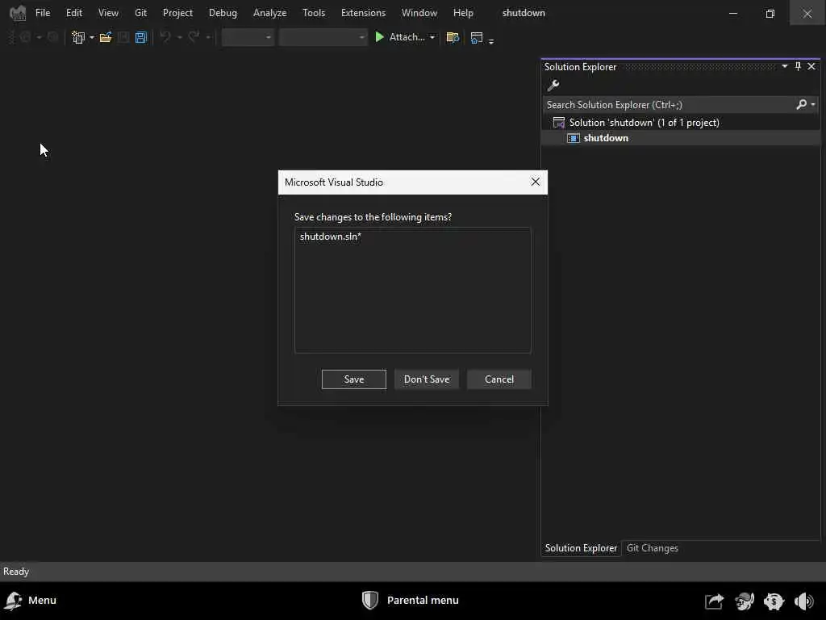Click the round face tray icon beside the speaker
This screenshot has width=826, height=620.
pyautogui.click(x=774, y=601)
